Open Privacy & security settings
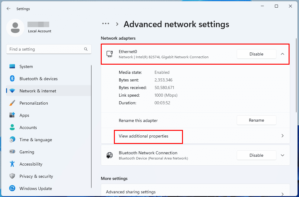The height and width of the screenshot is (197, 299). click(49, 176)
